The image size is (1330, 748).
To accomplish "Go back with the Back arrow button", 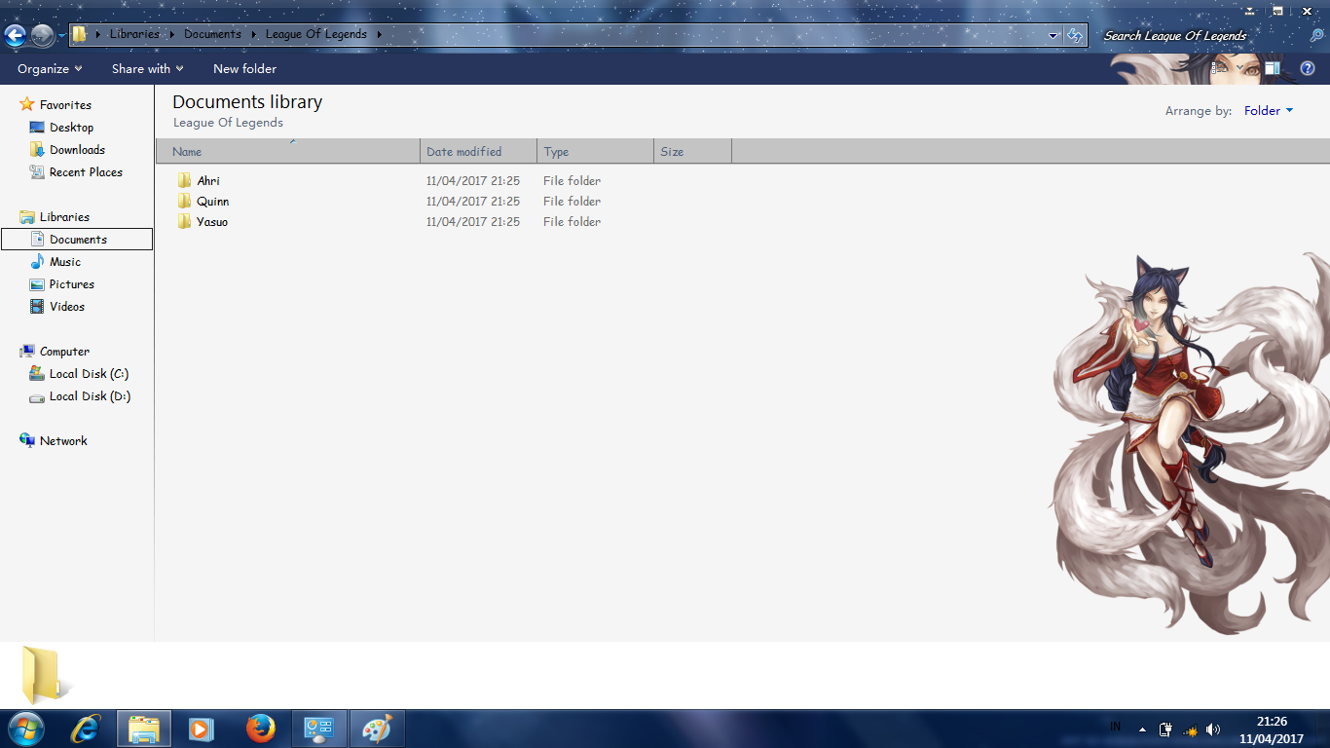I will pos(15,36).
